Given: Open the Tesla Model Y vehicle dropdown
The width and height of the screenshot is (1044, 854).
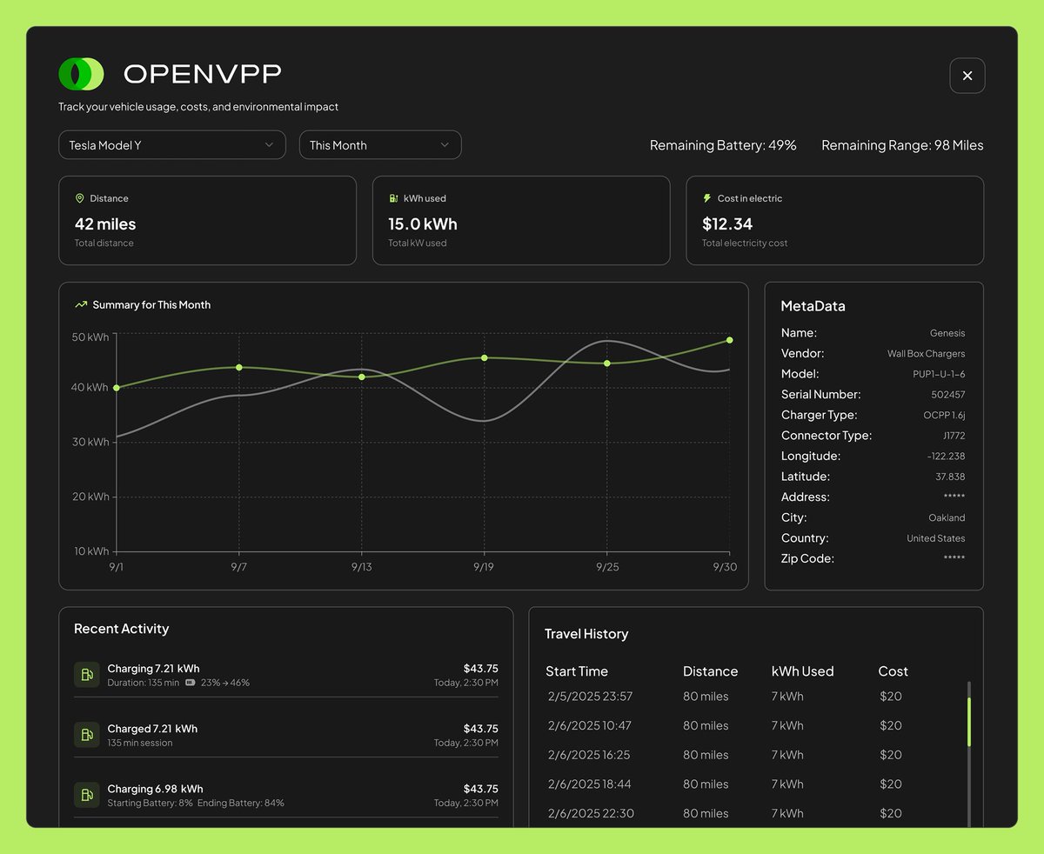Looking at the screenshot, I should 172,145.
